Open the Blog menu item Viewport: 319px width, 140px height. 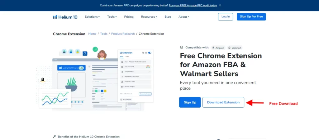[168, 17]
